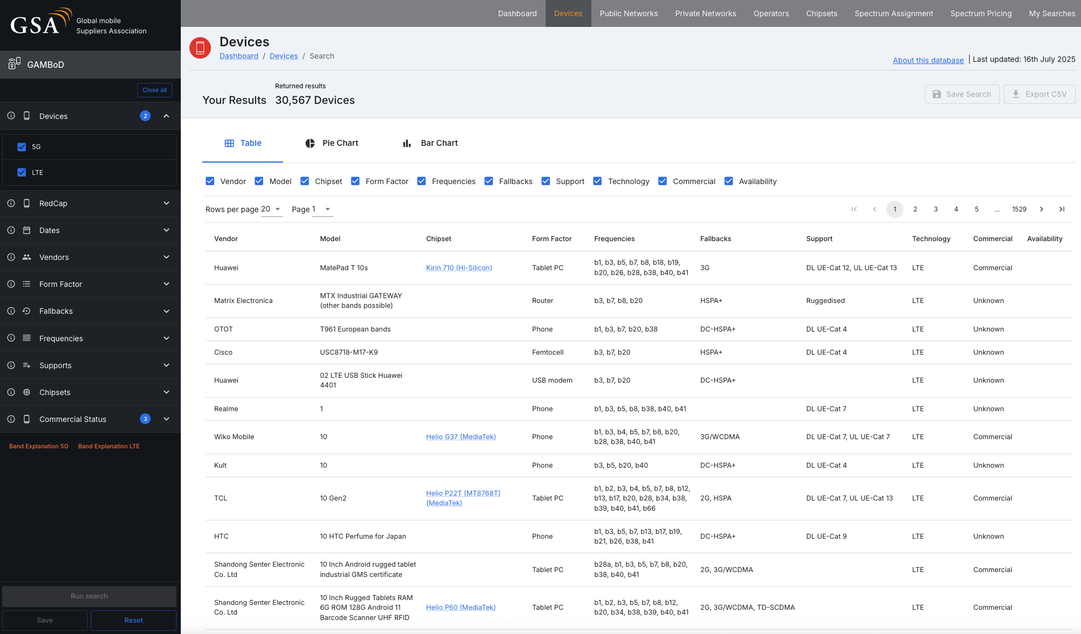Switch to the Pie Chart tab
This screenshot has width=1081, height=634.
pos(331,143)
